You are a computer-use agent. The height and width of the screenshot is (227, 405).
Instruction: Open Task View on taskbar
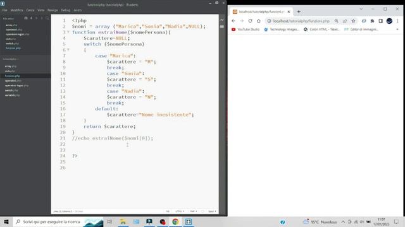[x=109, y=222]
